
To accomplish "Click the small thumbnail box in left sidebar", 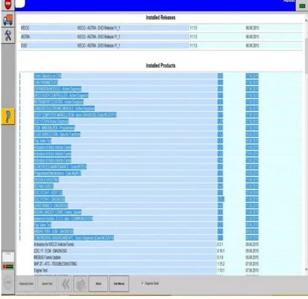I will pos(8,257).
